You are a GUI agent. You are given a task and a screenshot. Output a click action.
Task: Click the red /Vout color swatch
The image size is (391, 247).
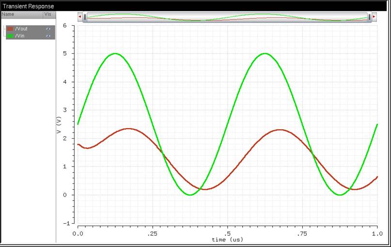[10, 29]
